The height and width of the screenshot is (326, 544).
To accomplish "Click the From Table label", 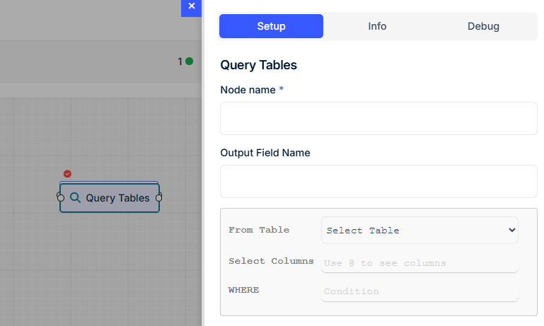I will click(259, 230).
